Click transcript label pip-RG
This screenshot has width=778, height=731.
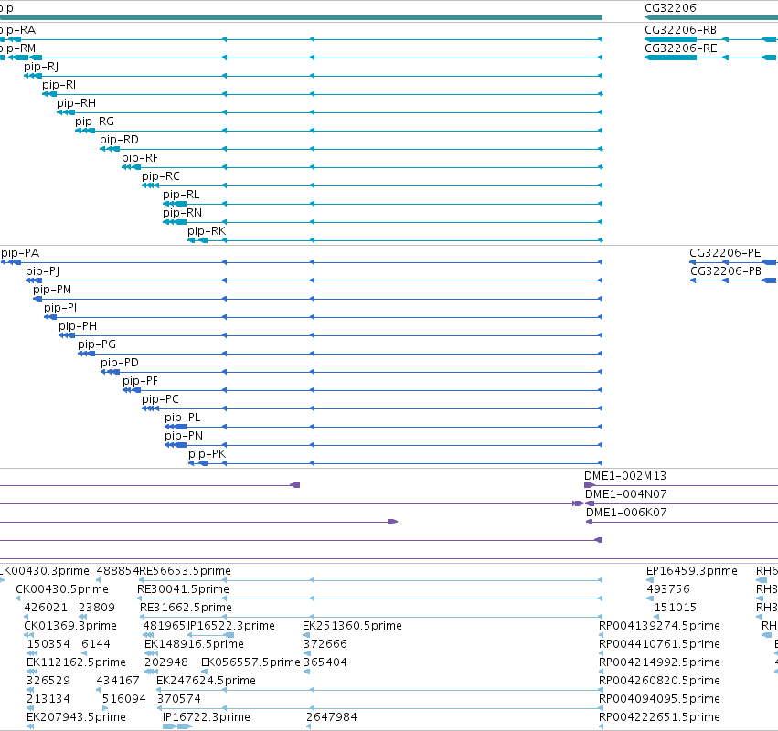coord(95,122)
